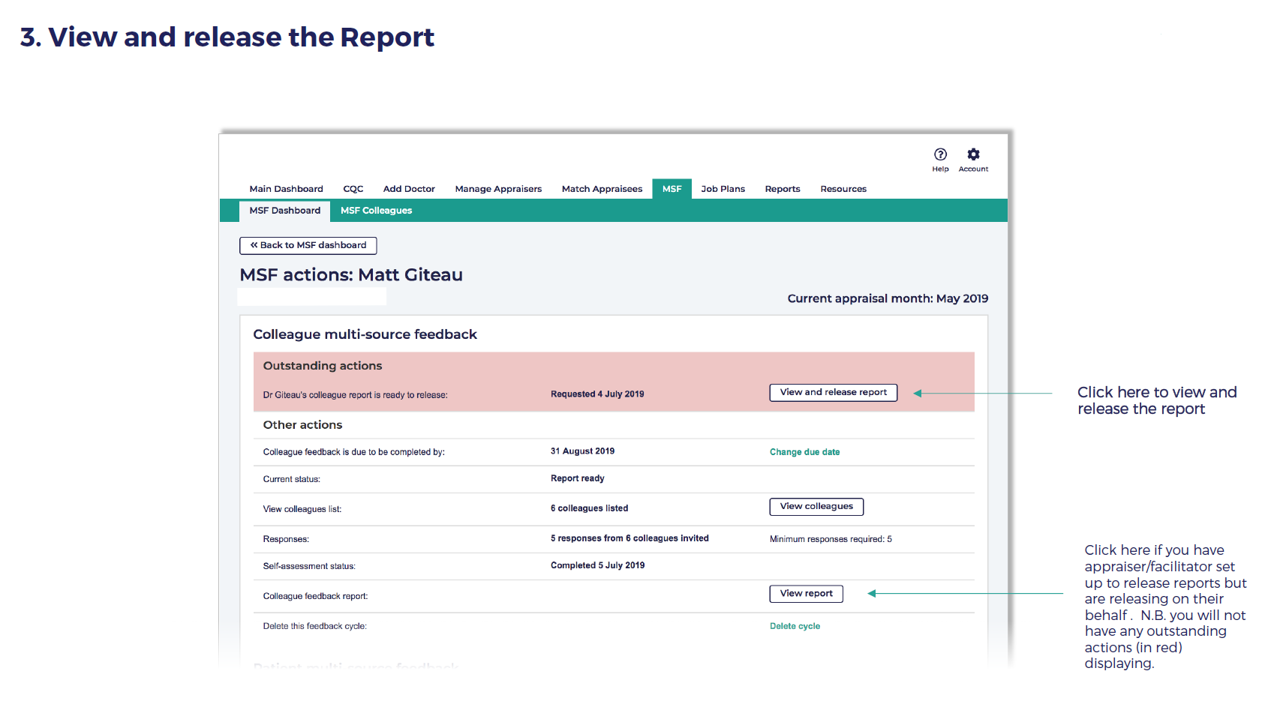
Task: Open the View colleagues button
Action: pyautogui.click(x=816, y=507)
